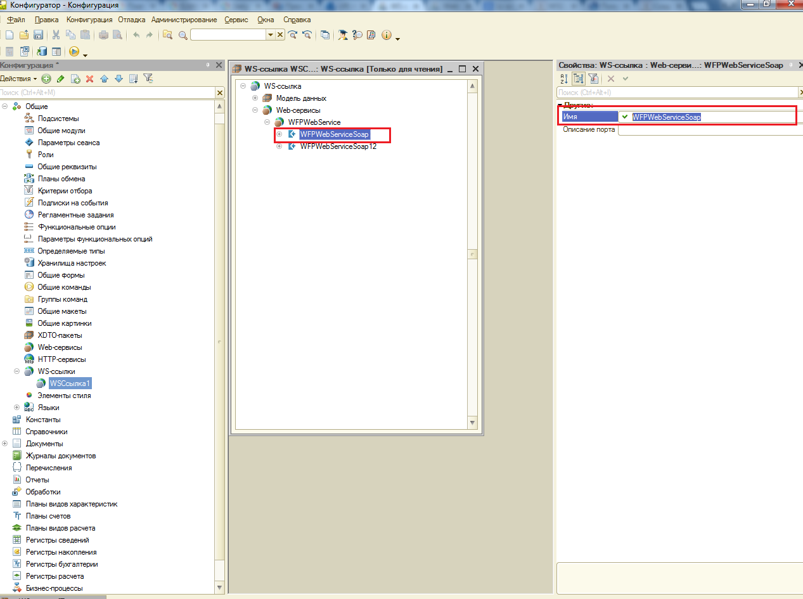803x599 pixels.
Task: Open the Администрирование menu
Action: (x=184, y=20)
